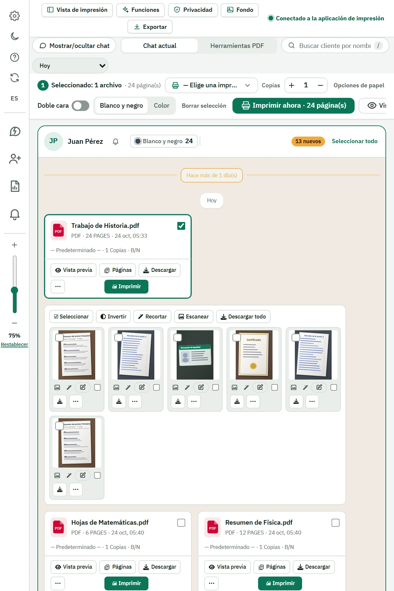Open more options for fifth image thumbnail
The image size is (394, 591).
point(312,401)
